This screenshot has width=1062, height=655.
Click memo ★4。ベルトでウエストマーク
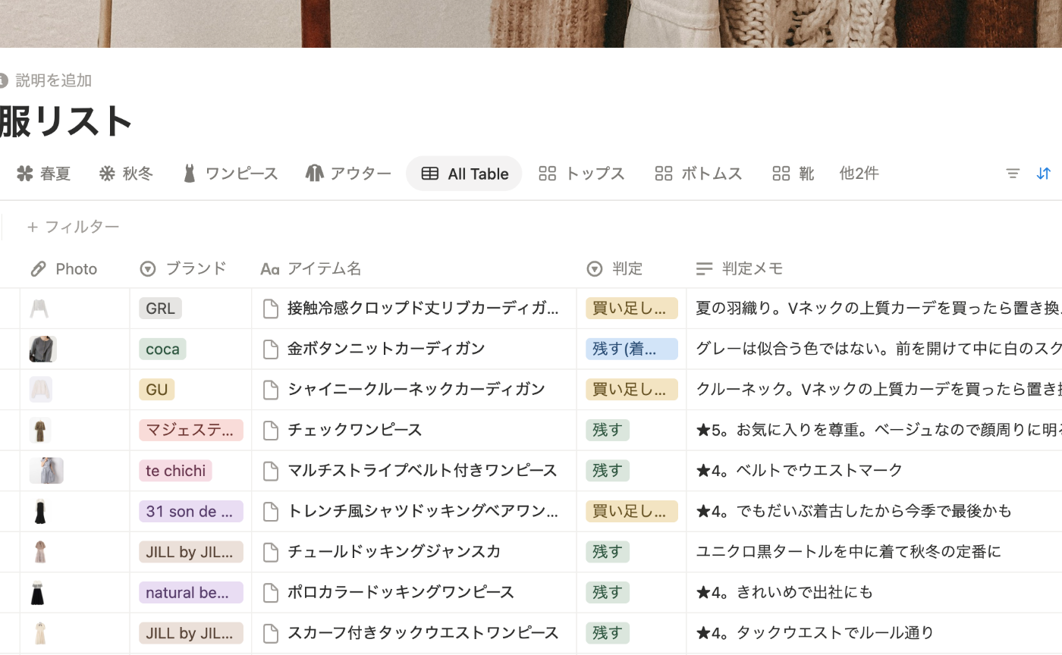pos(800,471)
